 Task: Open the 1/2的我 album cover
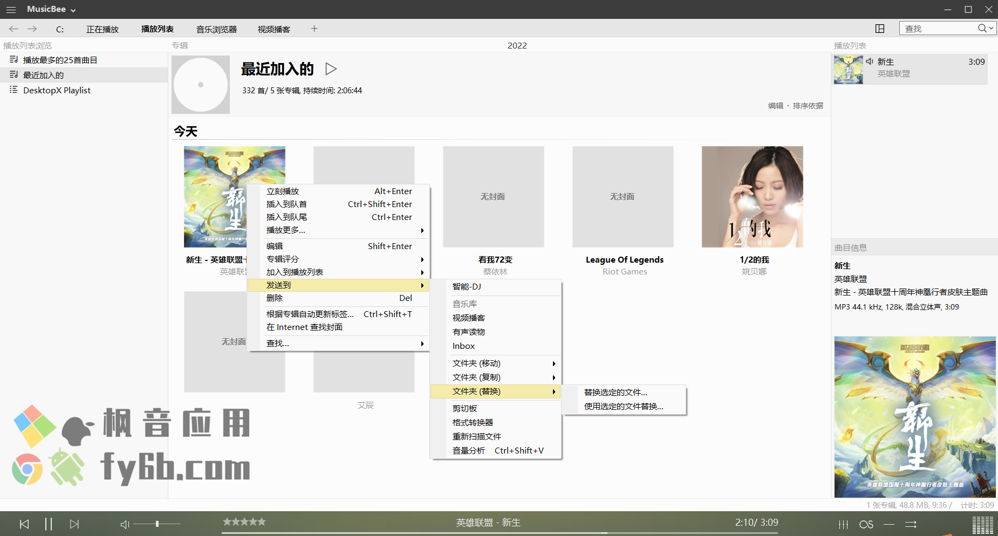(752, 197)
